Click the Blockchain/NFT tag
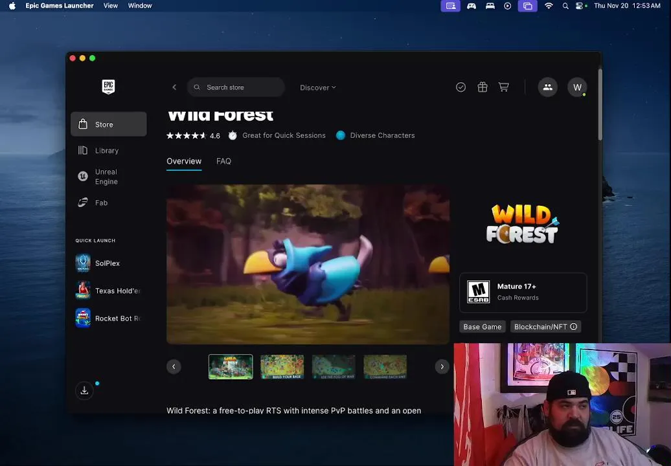Image resolution: width=671 pixels, height=466 pixels. (545, 327)
